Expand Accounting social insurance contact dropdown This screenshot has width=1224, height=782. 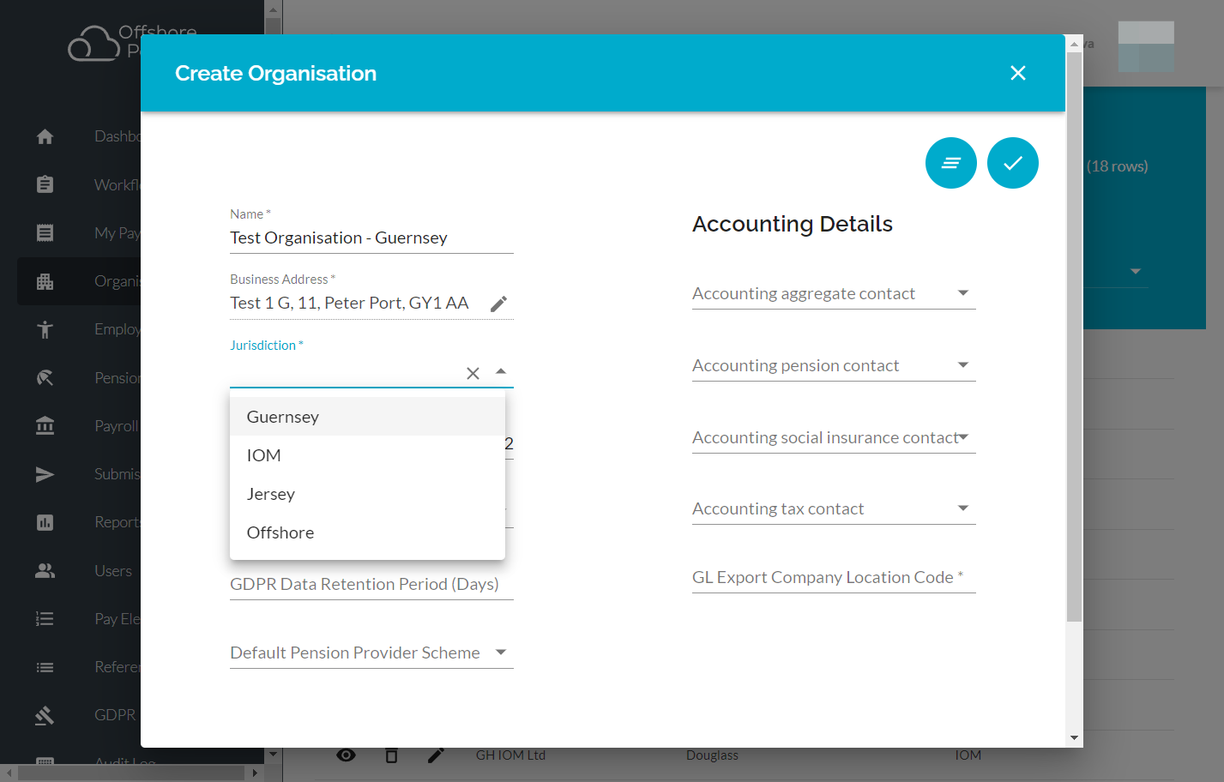963,437
